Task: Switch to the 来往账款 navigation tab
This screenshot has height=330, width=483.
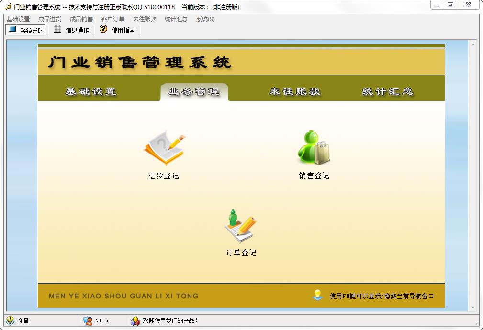Action: [295, 91]
